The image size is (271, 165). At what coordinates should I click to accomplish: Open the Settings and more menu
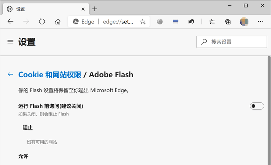261,22
